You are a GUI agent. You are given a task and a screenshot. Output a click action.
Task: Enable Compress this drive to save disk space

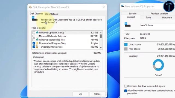point(126,86)
